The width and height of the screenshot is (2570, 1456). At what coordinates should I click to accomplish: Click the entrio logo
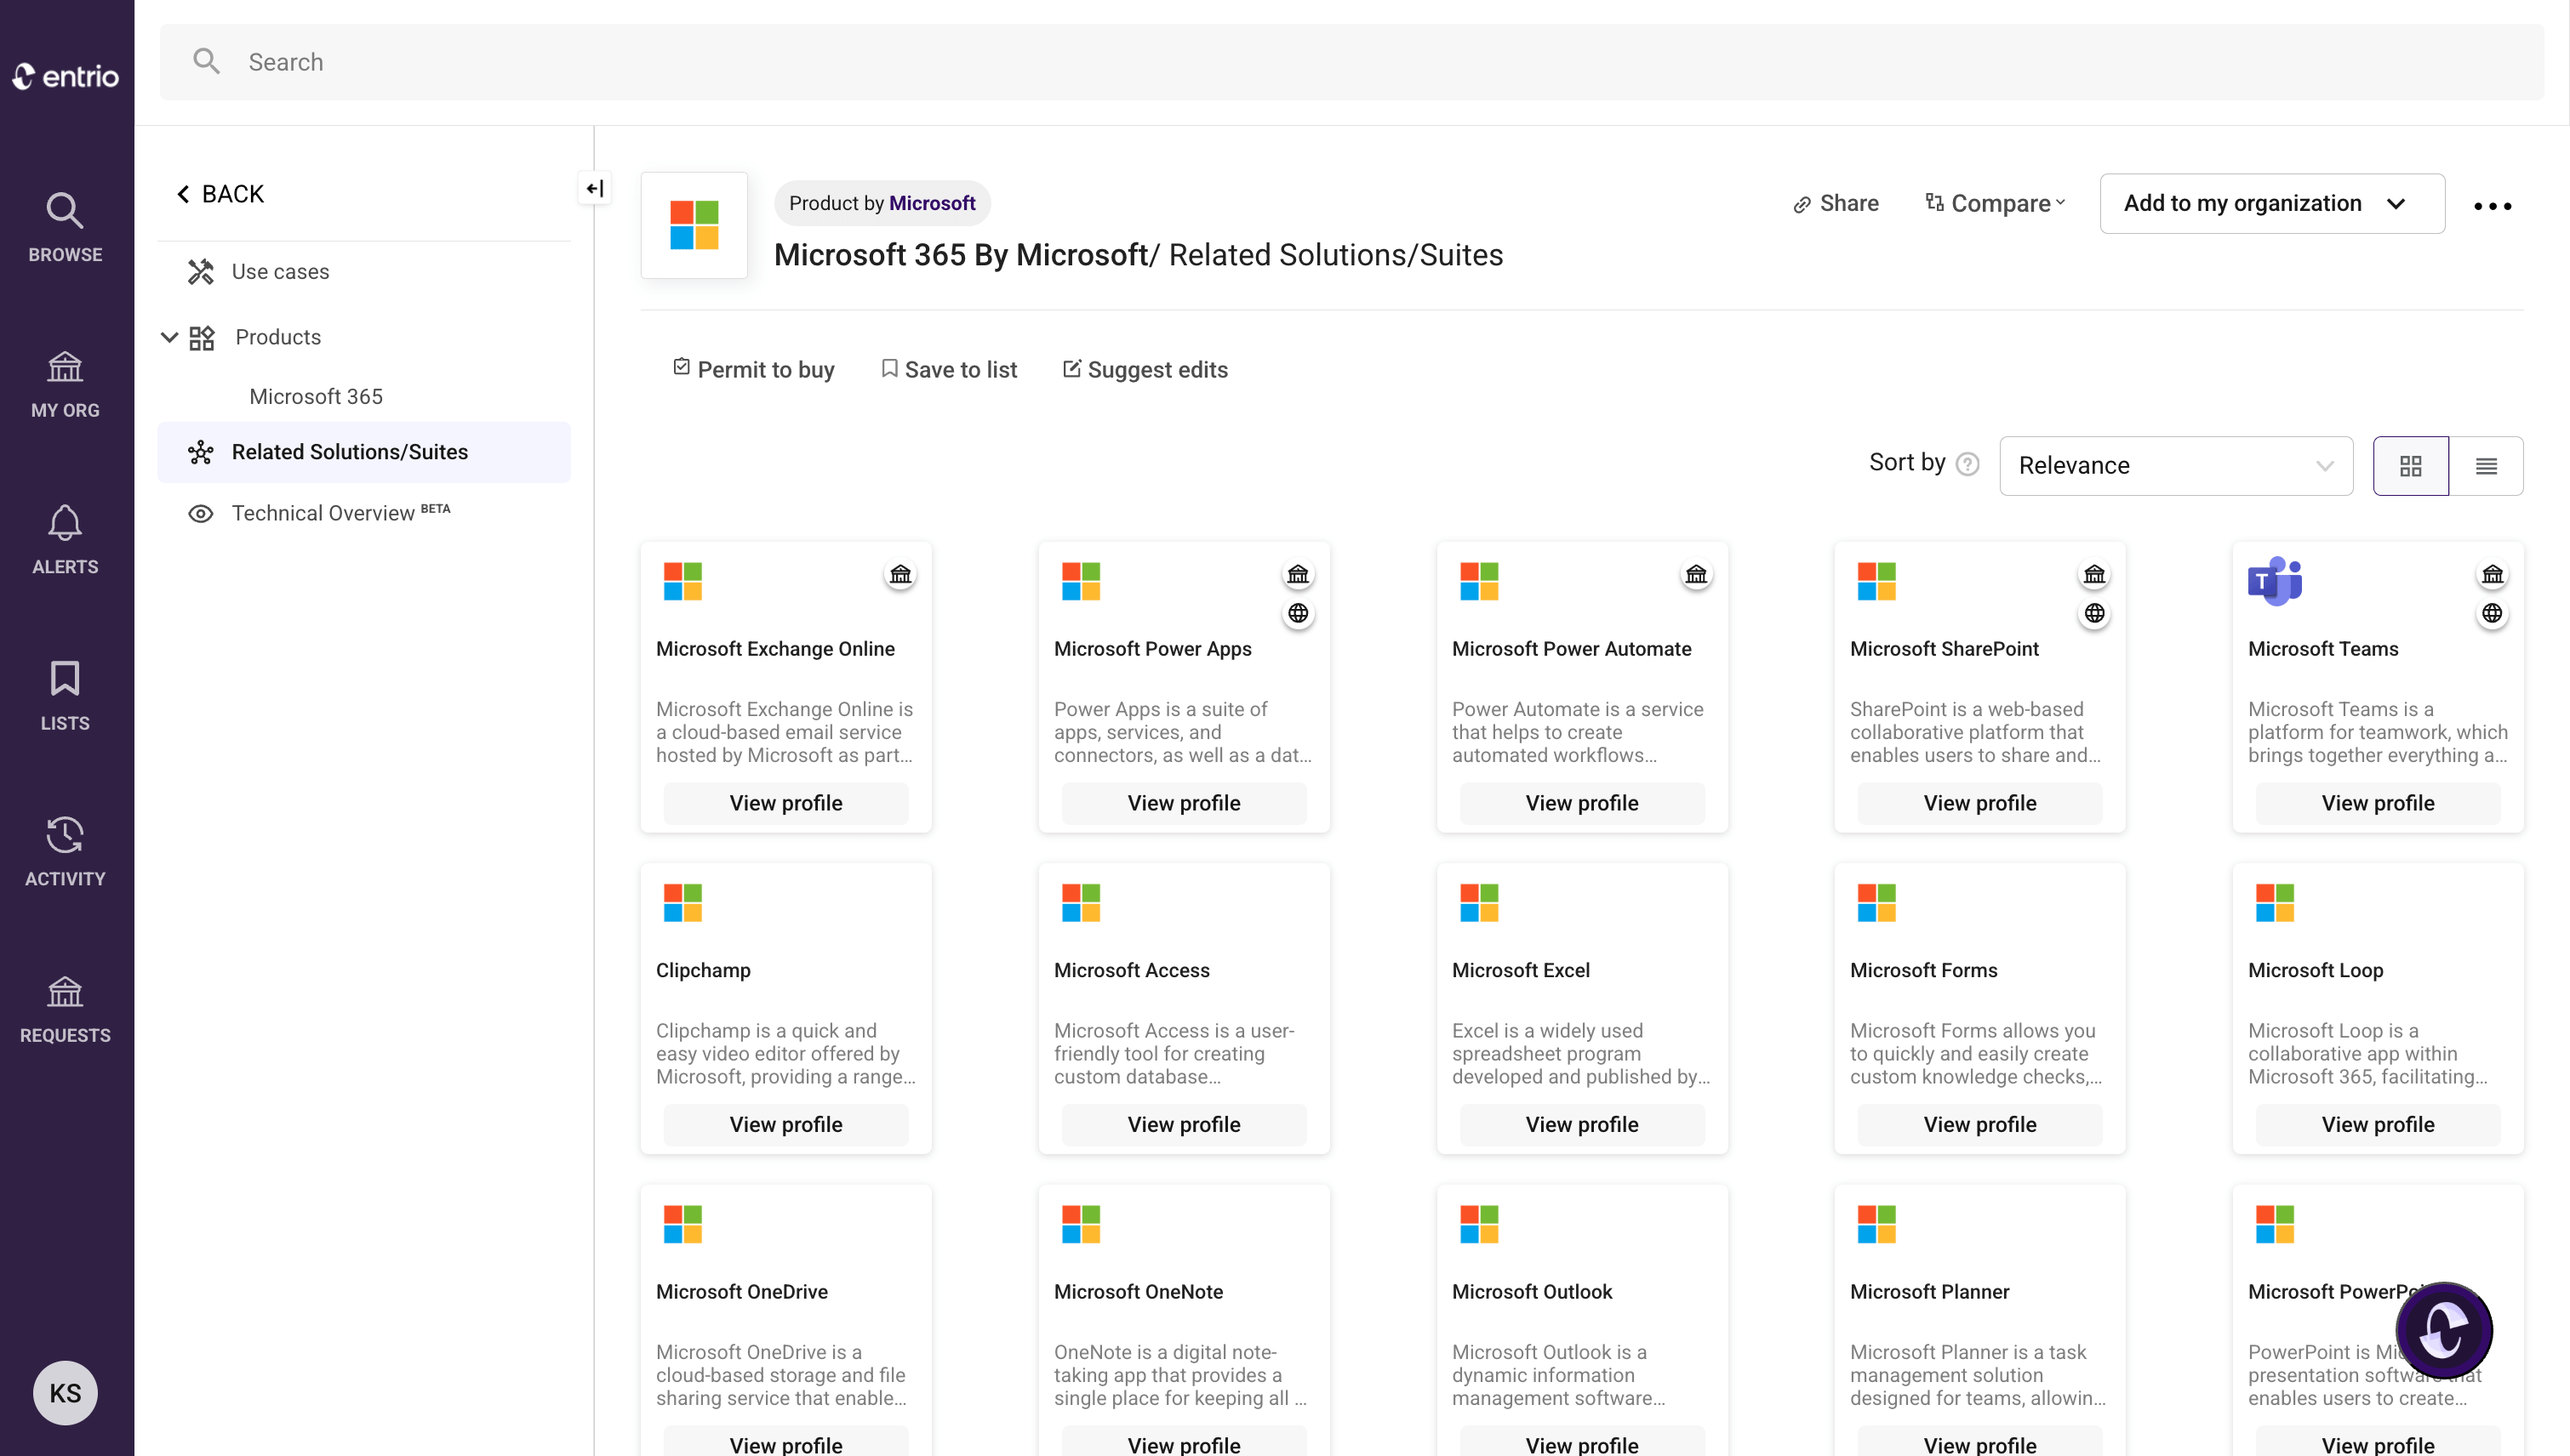tap(66, 76)
